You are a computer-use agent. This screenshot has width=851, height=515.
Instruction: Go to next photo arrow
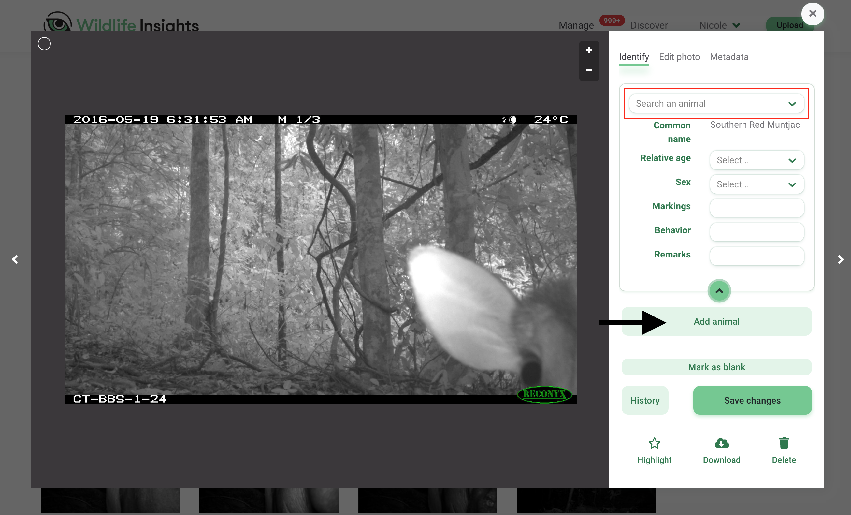click(841, 259)
